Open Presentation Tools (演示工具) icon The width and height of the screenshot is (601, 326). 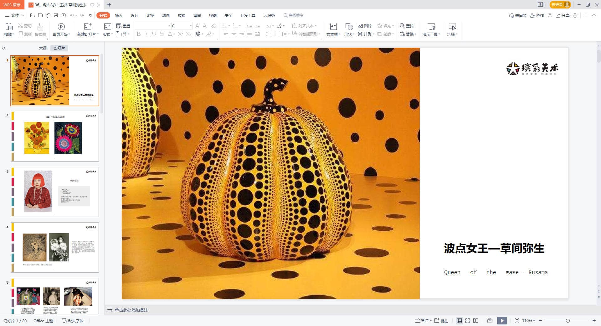[x=431, y=27]
